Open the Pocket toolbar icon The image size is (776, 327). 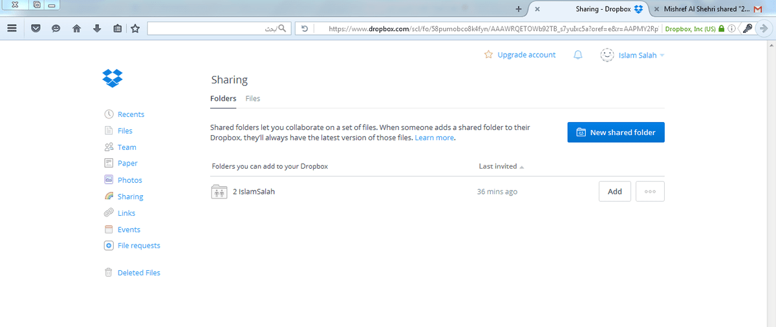(x=36, y=28)
